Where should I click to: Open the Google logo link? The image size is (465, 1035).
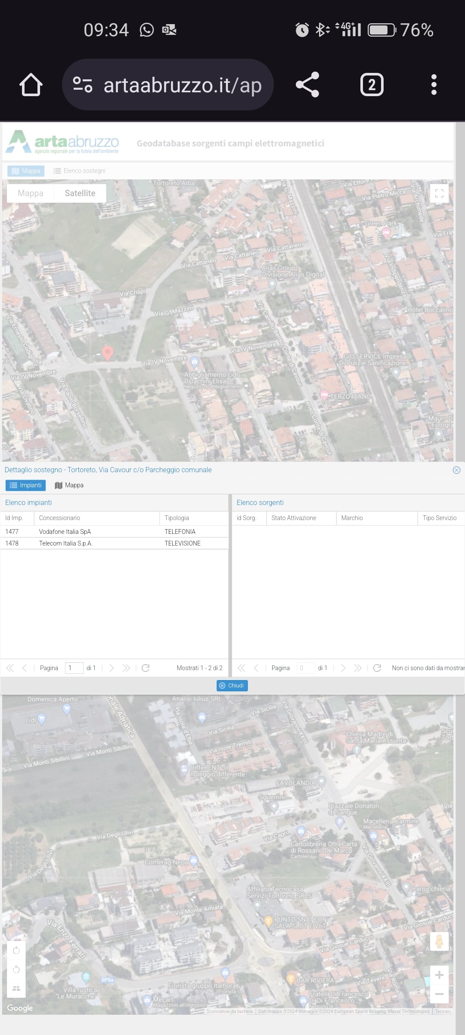tap(20, 1008)
